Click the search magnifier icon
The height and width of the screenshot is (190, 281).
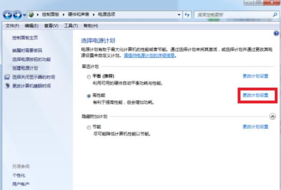(275, 15)
